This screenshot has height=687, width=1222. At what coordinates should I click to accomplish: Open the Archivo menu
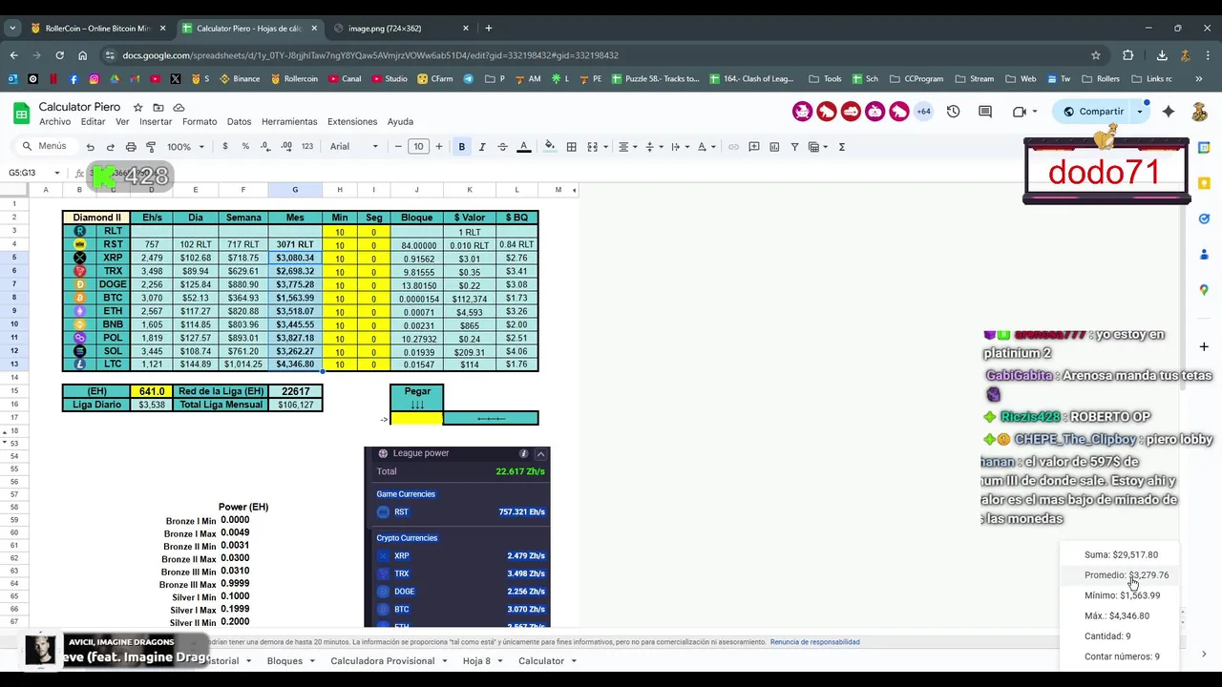click(54, 122)
